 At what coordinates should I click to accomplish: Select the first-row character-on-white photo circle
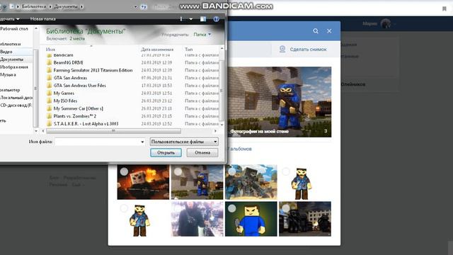pyautogui.click(x=286, y=171)
